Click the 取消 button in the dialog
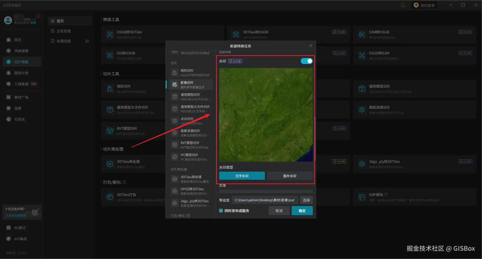482x259 pixels. click(x=279, y=211)
